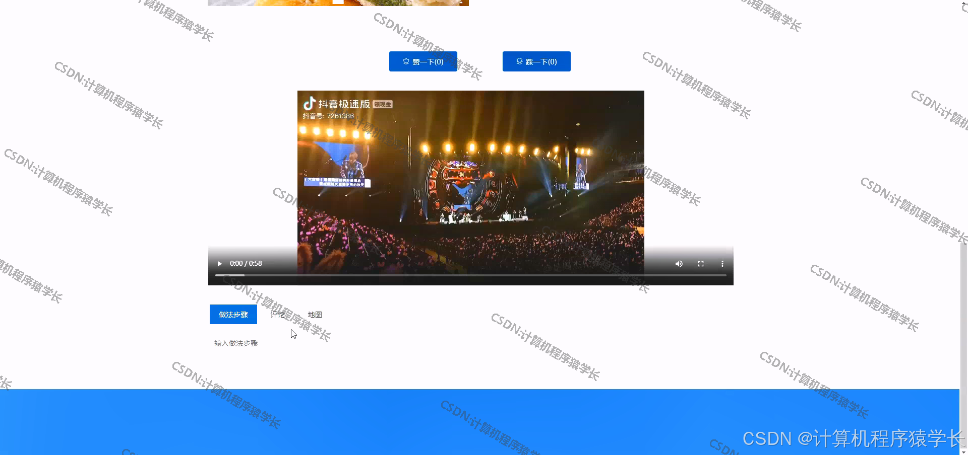Click the 赞一下(0) like button
The height and width of the screenshot is (455, 968).
(423, 61)
